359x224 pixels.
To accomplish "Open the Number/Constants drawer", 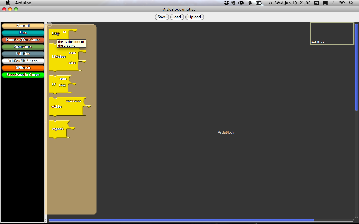I will point(23,40).
